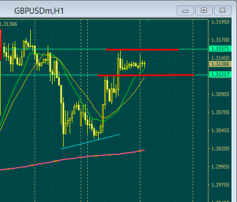Click the current price label 1.31366
Image resolution: width=237 pixels, height=202 pixels.
tap(220, 64)
